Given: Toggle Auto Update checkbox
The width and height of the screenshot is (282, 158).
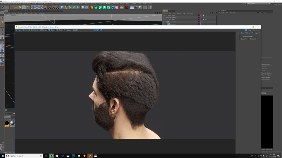Looking at the screenshot, I should pos(262,77).
